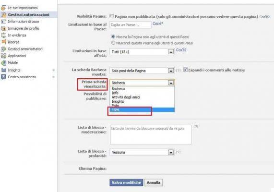This screenshot has height=192, width=274.
Task: Click Cos'è? link beside country field
Action: 158,24
